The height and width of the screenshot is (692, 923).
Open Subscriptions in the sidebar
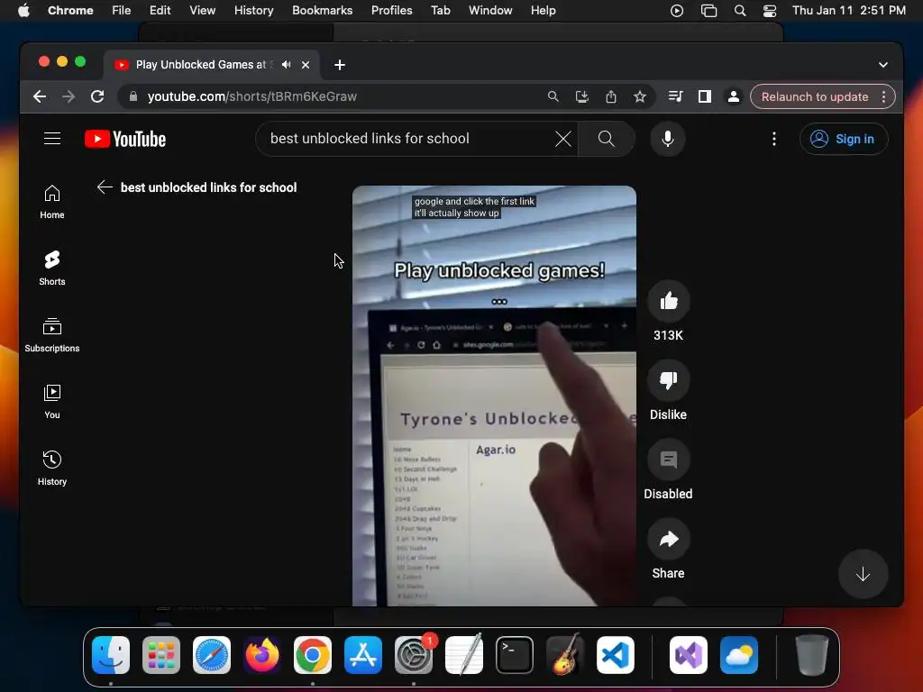coord(52,335)
